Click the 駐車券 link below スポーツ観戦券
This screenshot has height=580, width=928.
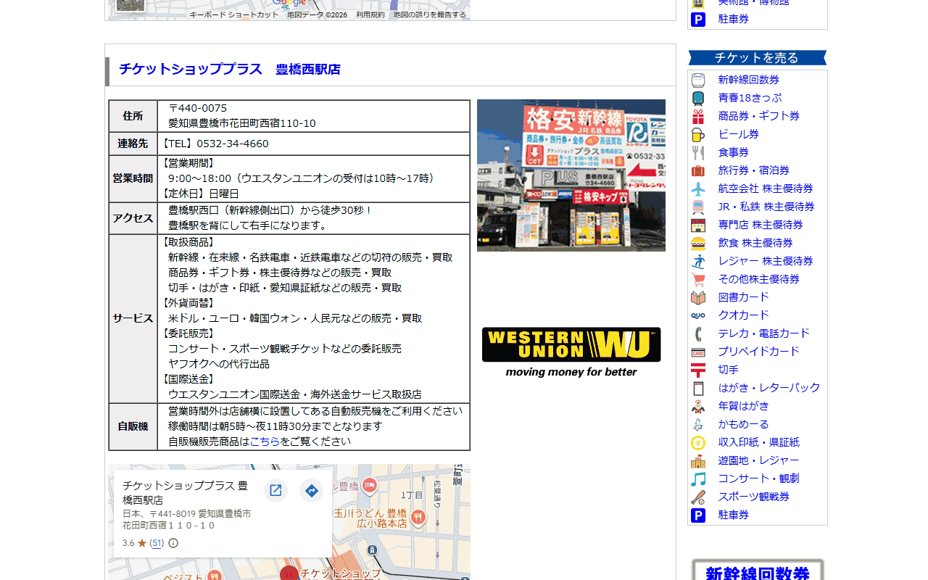[733, 515]
